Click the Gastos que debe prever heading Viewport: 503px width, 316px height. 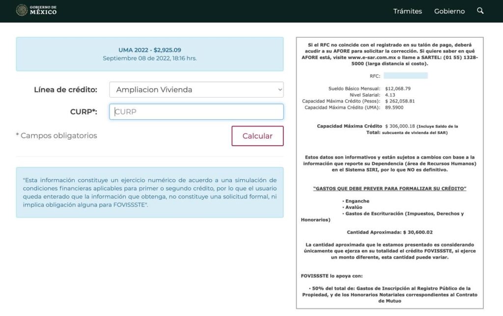click(x=390, y=188)
